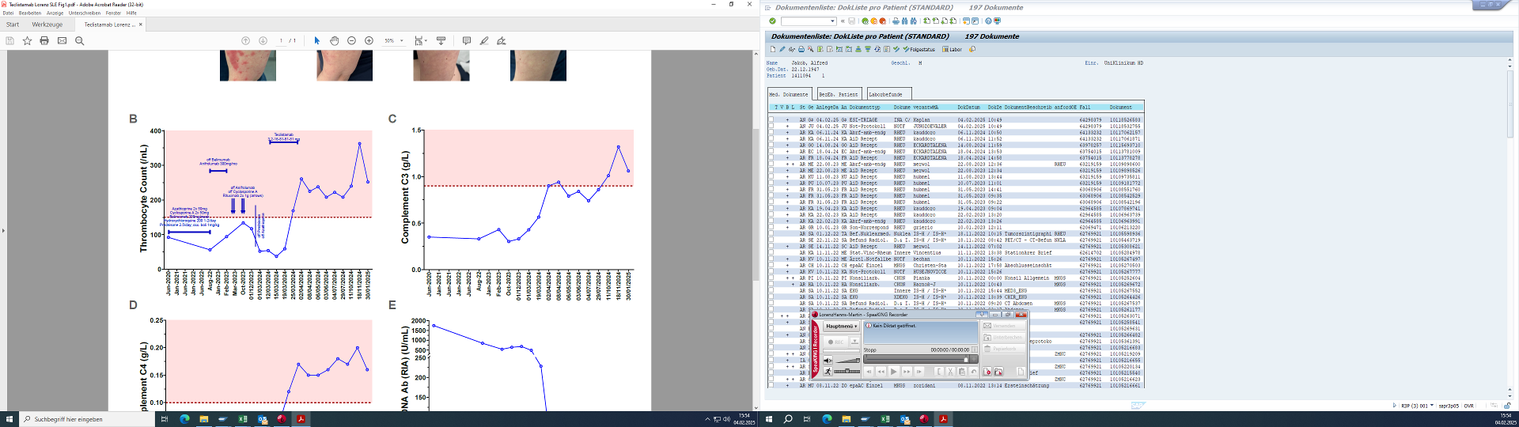Image resolution: width=1519 pixels, height=427 pixels.
Task: Select the hand pan tool
Action: 334,40
